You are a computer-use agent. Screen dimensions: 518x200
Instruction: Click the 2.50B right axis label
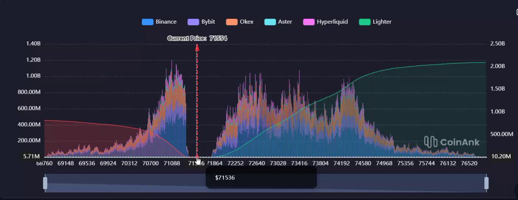tap(498, 44)
